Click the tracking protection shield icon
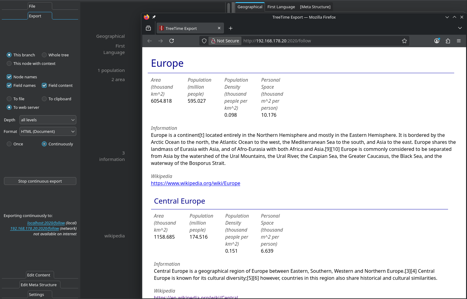 [x=204, y=41]
